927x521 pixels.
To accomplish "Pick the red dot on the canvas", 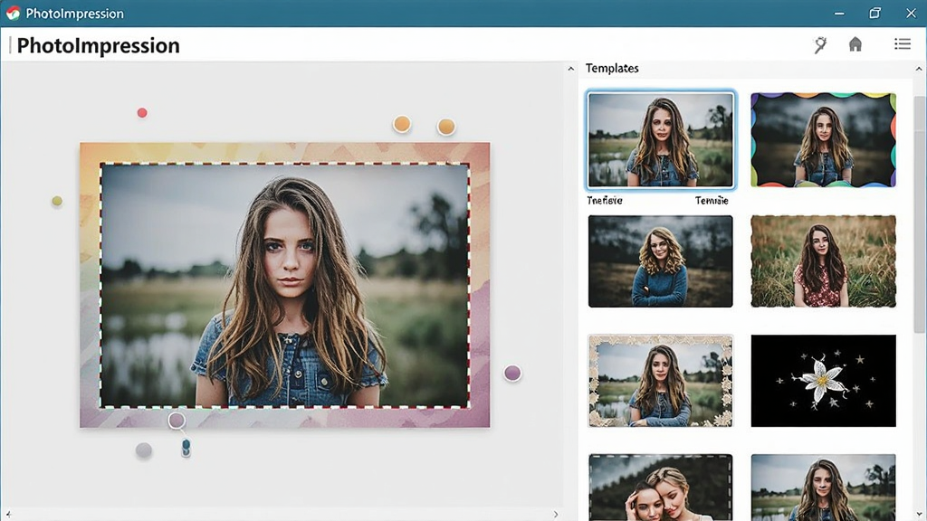I will pos(142,113).
